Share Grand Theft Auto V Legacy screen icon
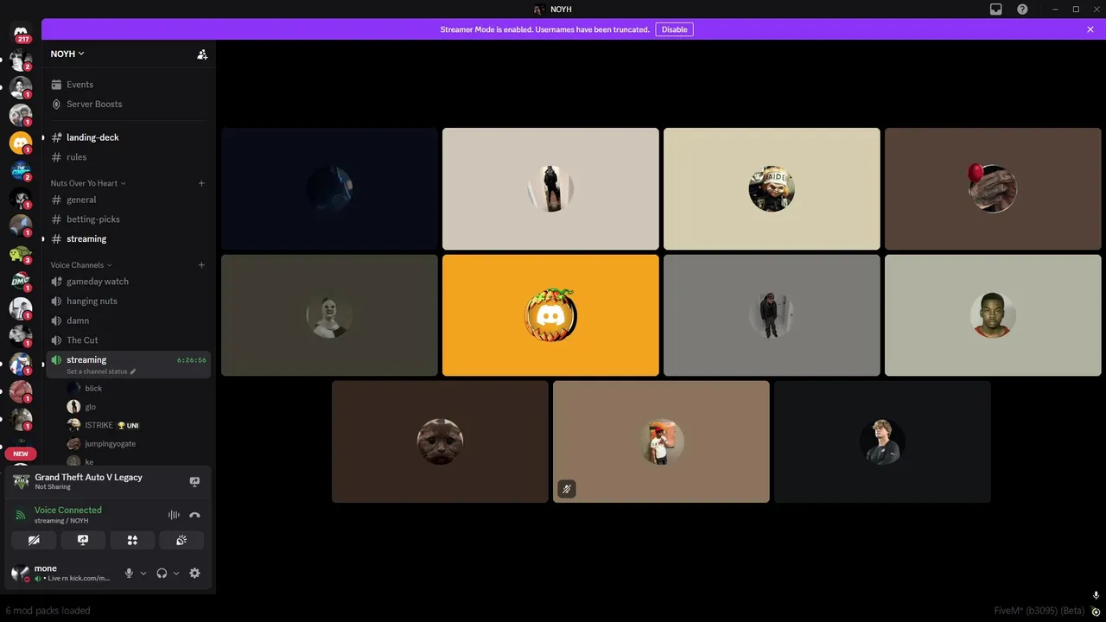 [x=194, y=482]
